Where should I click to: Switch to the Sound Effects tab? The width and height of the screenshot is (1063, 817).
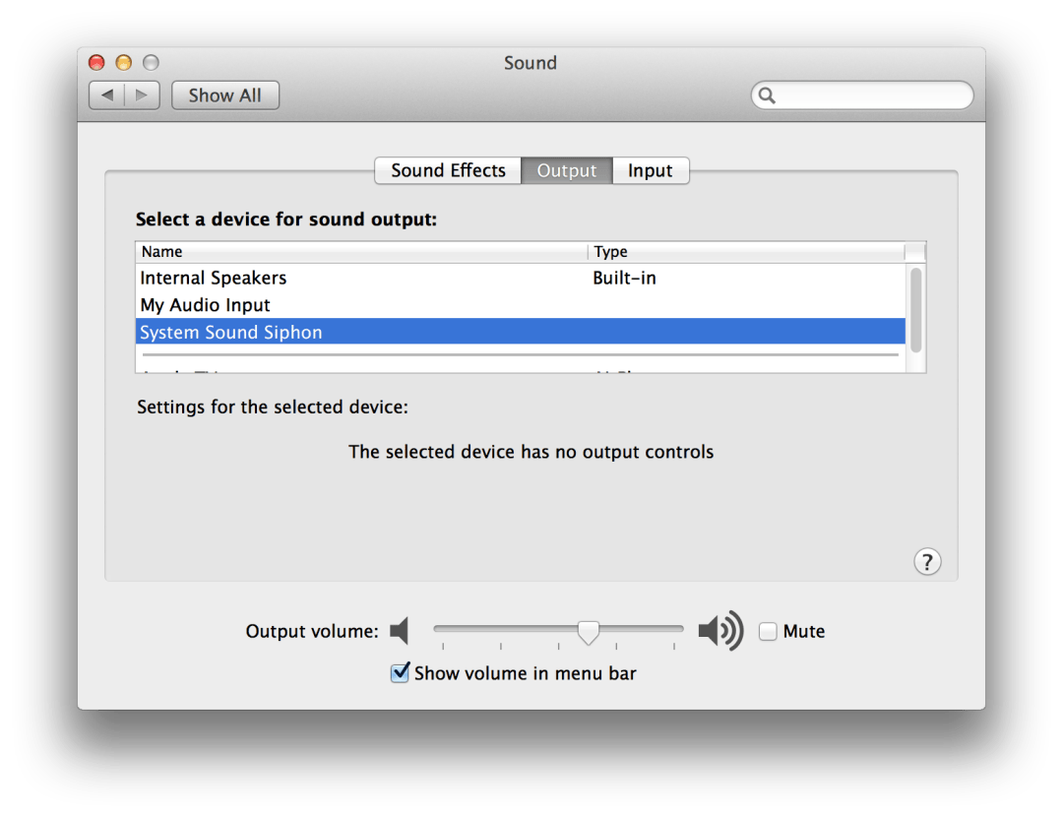coord(448,170)
